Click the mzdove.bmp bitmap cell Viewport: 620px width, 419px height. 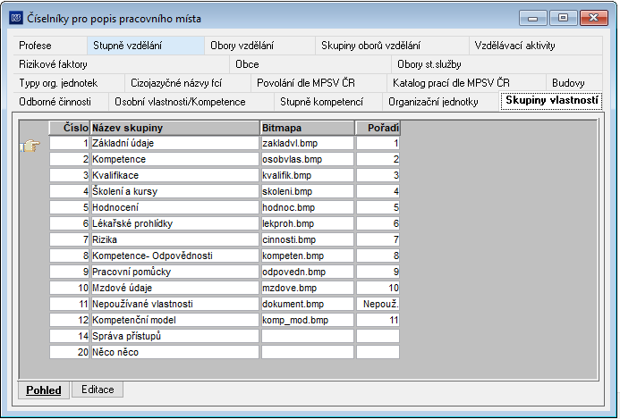point(308,288)
